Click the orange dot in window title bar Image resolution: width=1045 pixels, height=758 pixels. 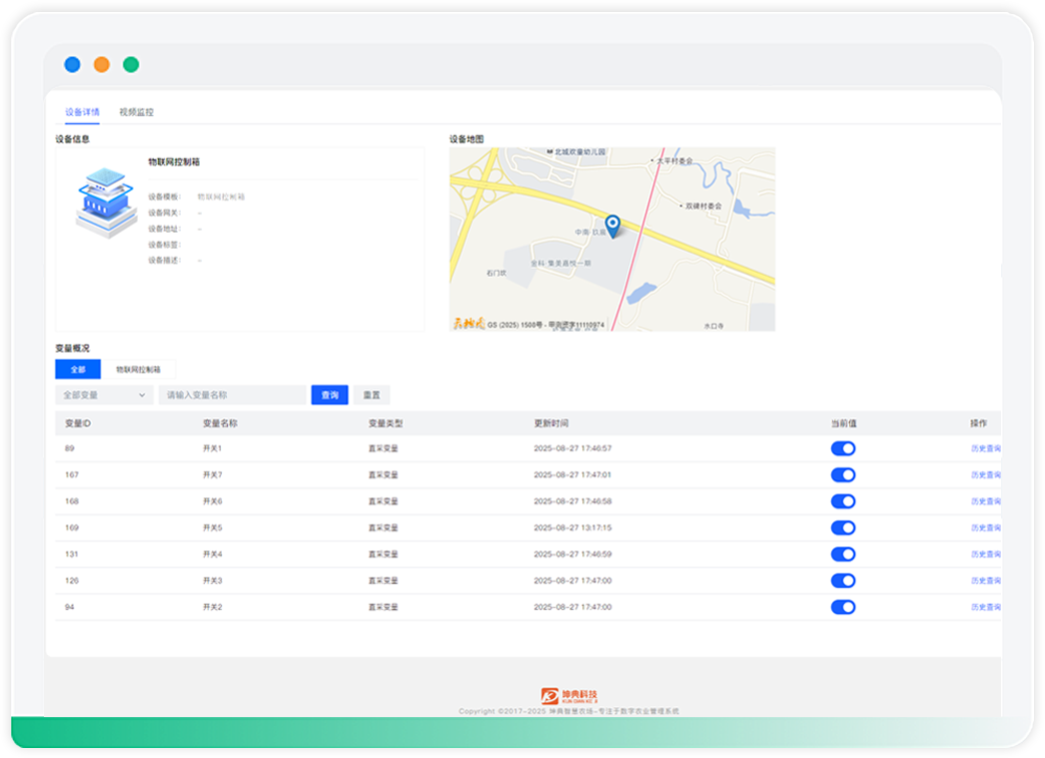102,65
